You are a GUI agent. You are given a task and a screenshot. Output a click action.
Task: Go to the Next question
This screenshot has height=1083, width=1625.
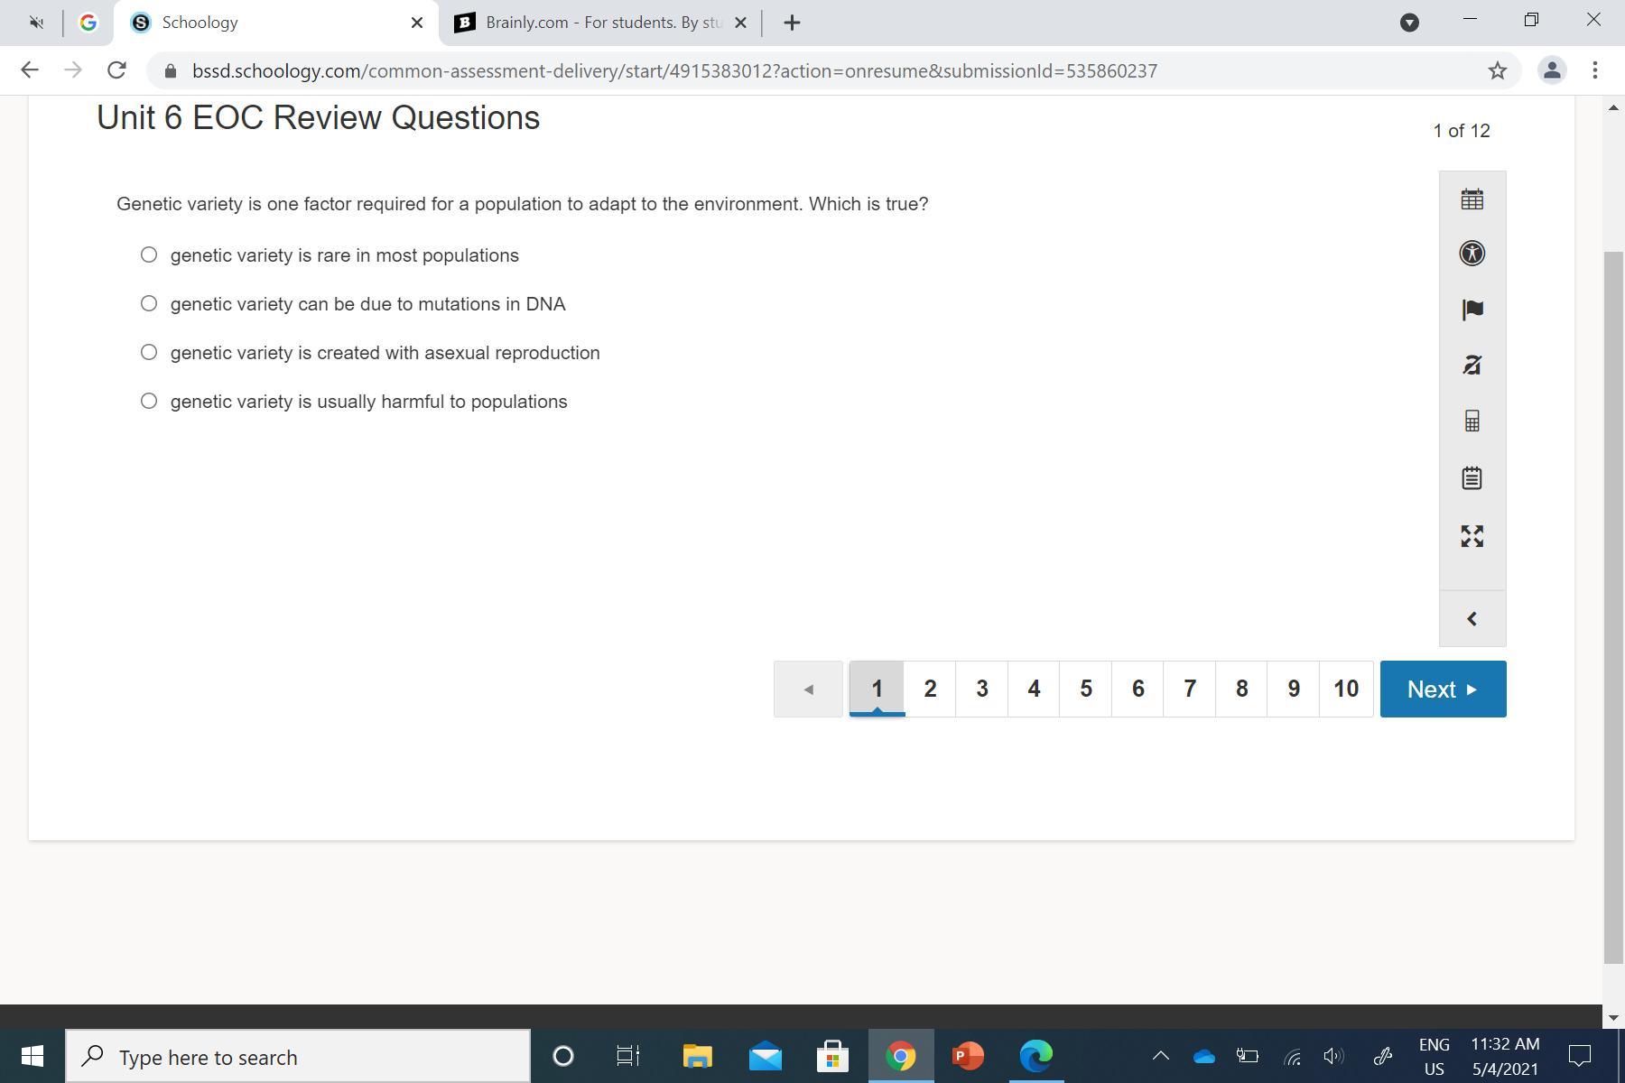tap(1443, 690)
